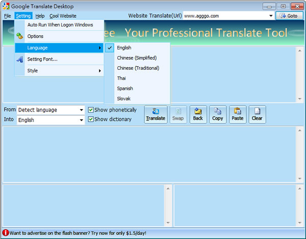
Task: Expand the Style submenu
Action: 59,70
